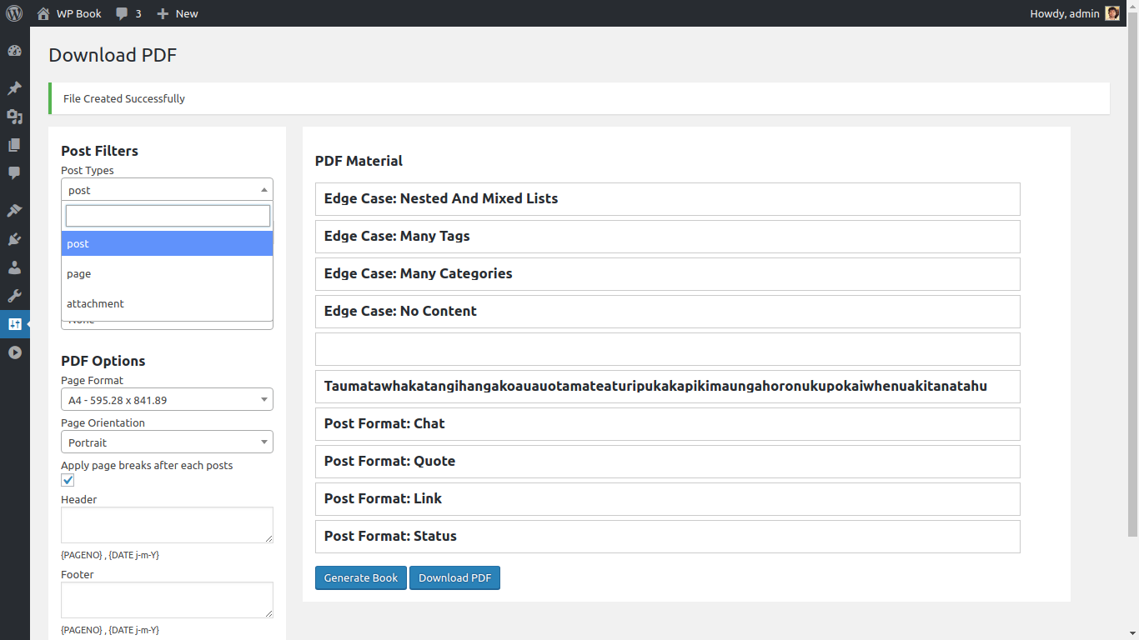Open Comments bubble in the sidebar
This screenshot has width=1139, height=640.
click(x=14, y=173)
